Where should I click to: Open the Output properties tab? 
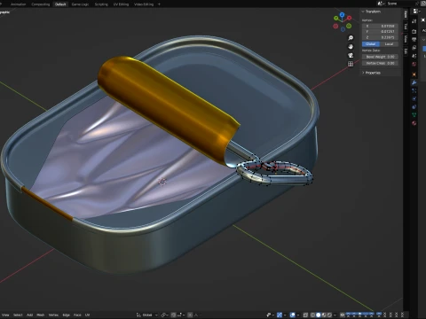414,40
